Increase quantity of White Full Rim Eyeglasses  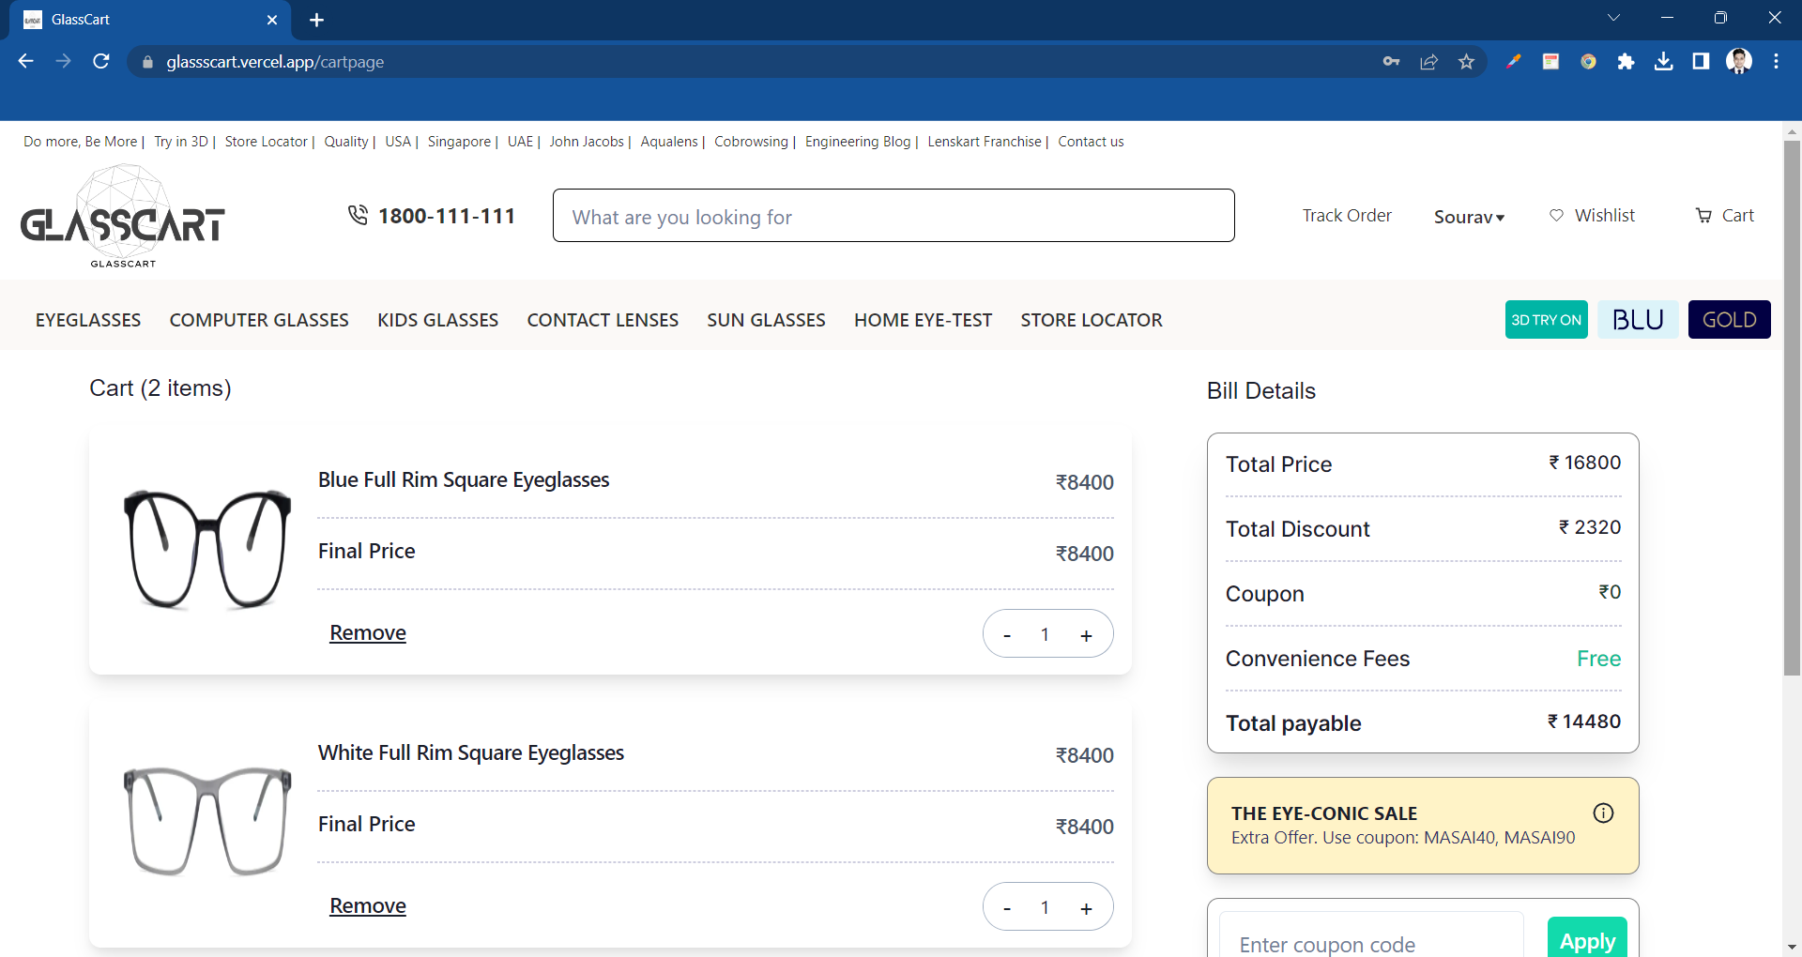coord(1086,908)
